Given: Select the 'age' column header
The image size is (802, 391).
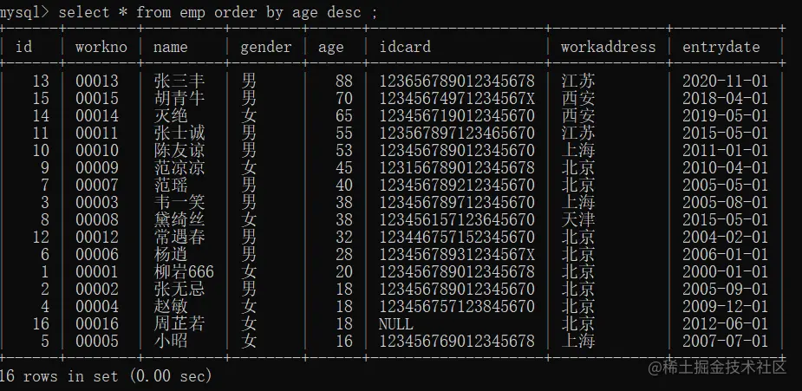Looking at the screenshot, I should tap(331, 48).
